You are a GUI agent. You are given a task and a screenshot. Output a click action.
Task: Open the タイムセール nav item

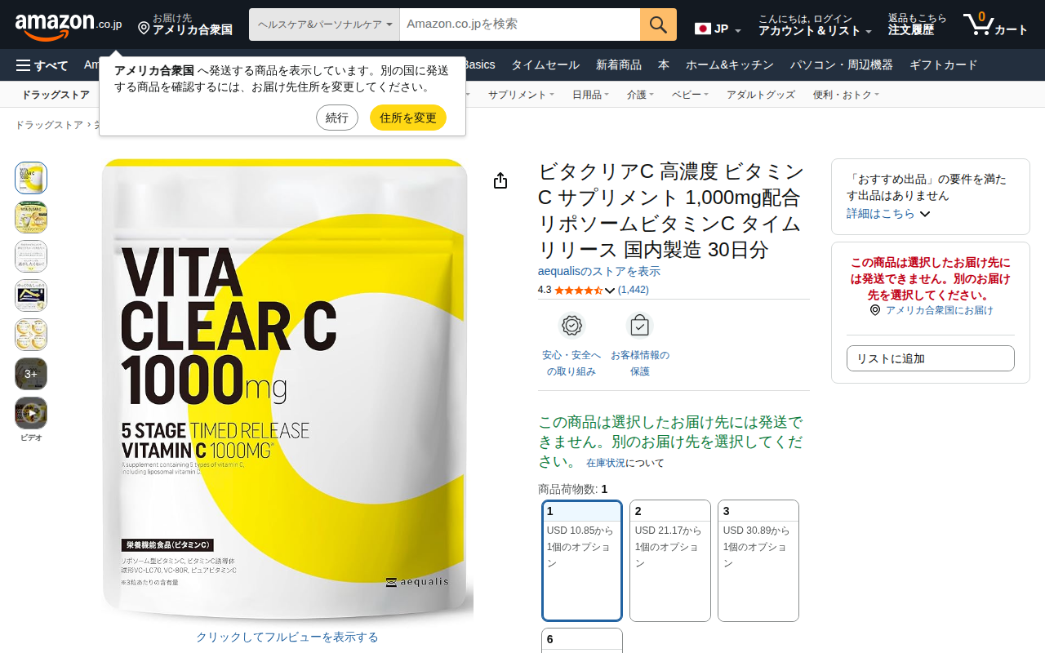pyautogui.click(x=545, y=65)
